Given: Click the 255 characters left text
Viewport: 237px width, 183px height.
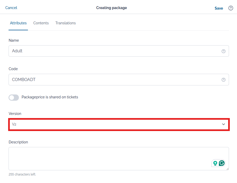Looking at the screenshot, I should (x=22, y=174).
